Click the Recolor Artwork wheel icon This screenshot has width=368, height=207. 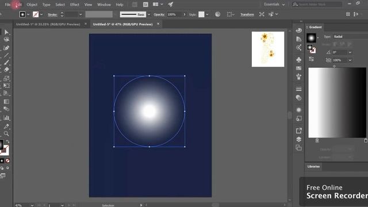pyautogui.click(x=217, y=14)
